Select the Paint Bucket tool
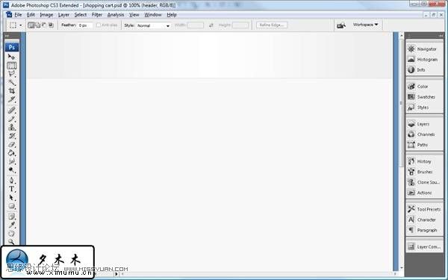The image size is (448, 280). click(x=11, y=153)
